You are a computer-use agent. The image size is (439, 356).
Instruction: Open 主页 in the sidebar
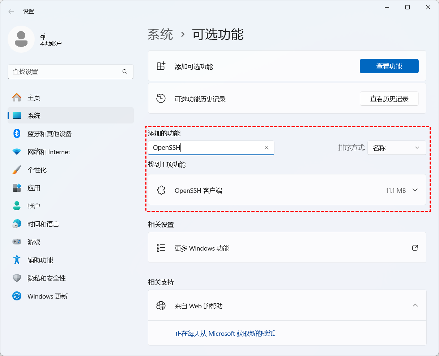[x=71, y=97]
